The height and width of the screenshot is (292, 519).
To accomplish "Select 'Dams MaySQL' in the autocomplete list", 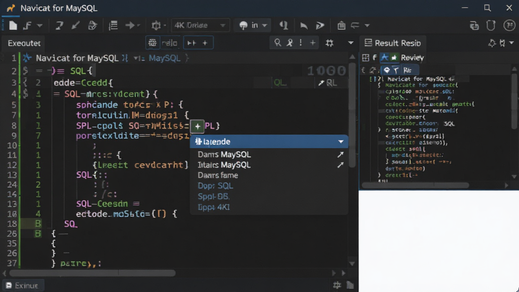I will pyautogui.click(x=224, y=155).
